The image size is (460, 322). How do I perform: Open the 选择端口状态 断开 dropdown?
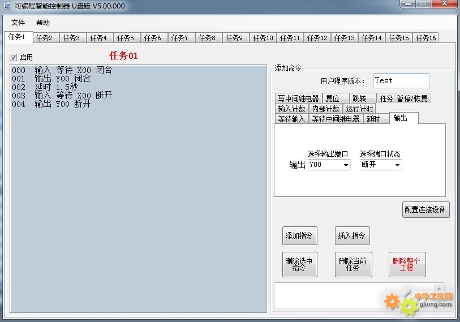pyautogui.click(x=381, y=165)
